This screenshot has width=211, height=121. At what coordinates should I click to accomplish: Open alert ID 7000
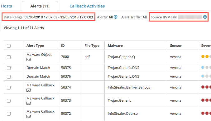tap(65, 57)
